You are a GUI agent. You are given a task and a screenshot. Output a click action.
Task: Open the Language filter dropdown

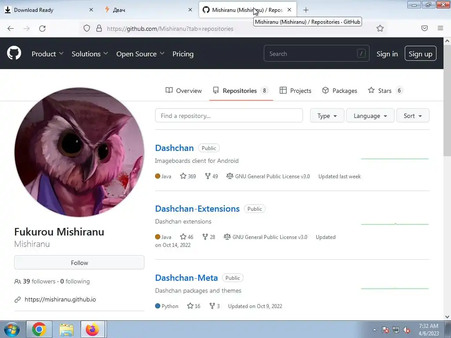[x=370, y=116]
